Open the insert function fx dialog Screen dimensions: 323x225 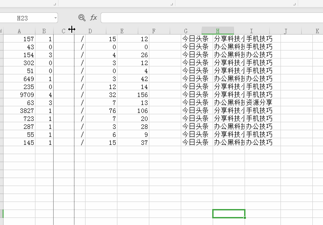[93, 18]
